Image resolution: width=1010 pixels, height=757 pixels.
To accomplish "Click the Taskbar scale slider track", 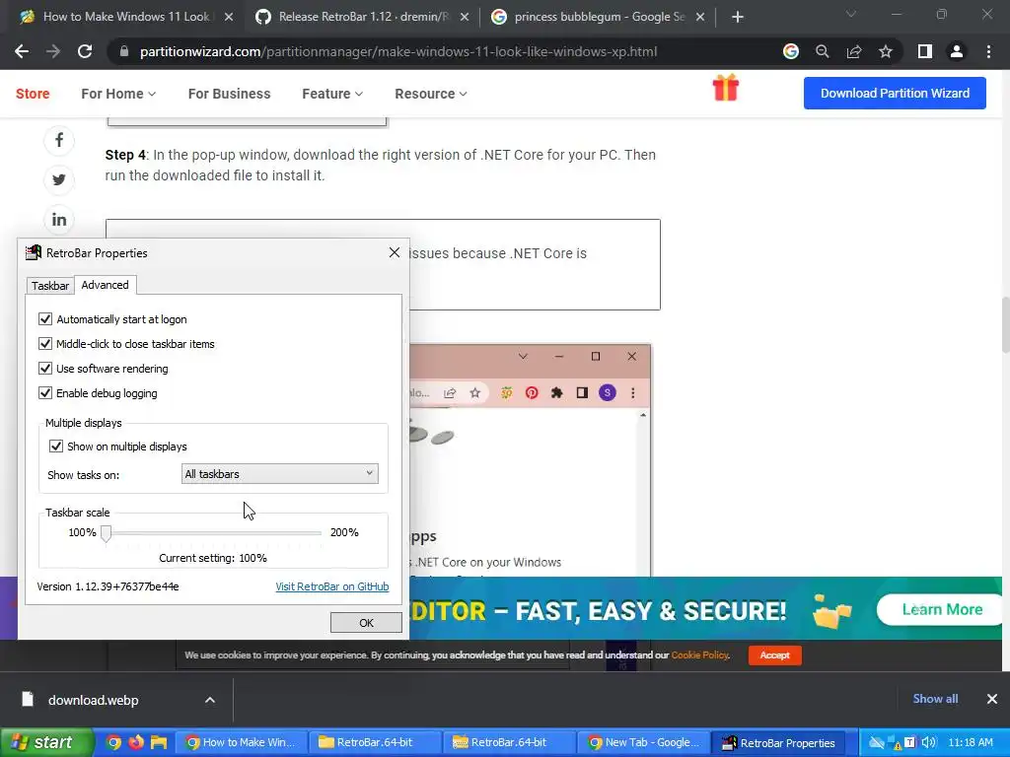I will 213,533.
